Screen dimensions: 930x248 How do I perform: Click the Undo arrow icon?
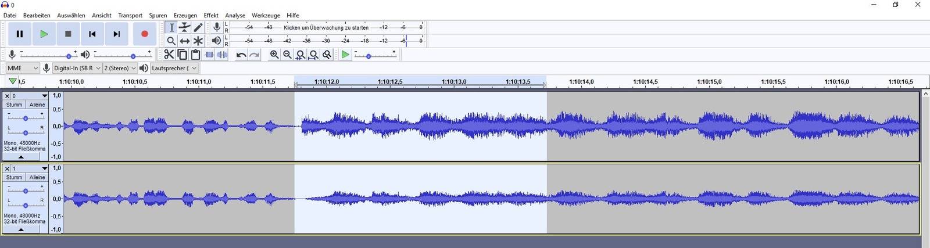pyautogui.click(x=241, y=55)
